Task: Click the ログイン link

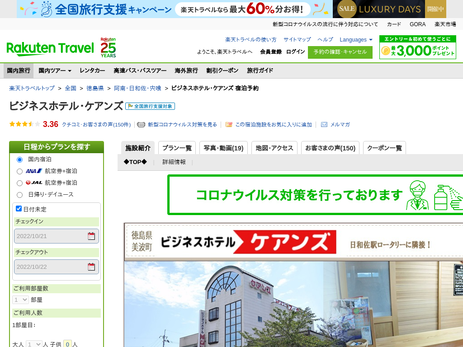Action: pyautogui.click(x=296, y=52)
